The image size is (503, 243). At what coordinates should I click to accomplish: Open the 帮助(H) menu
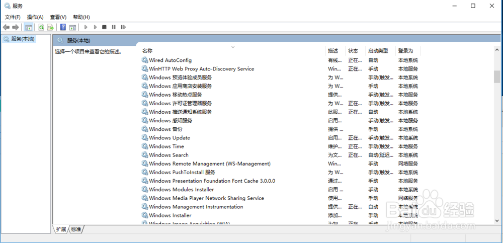click(x=81, y=17)
